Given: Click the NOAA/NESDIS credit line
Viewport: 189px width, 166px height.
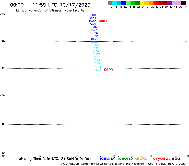Looking at the screenshot, I should 103,164.
